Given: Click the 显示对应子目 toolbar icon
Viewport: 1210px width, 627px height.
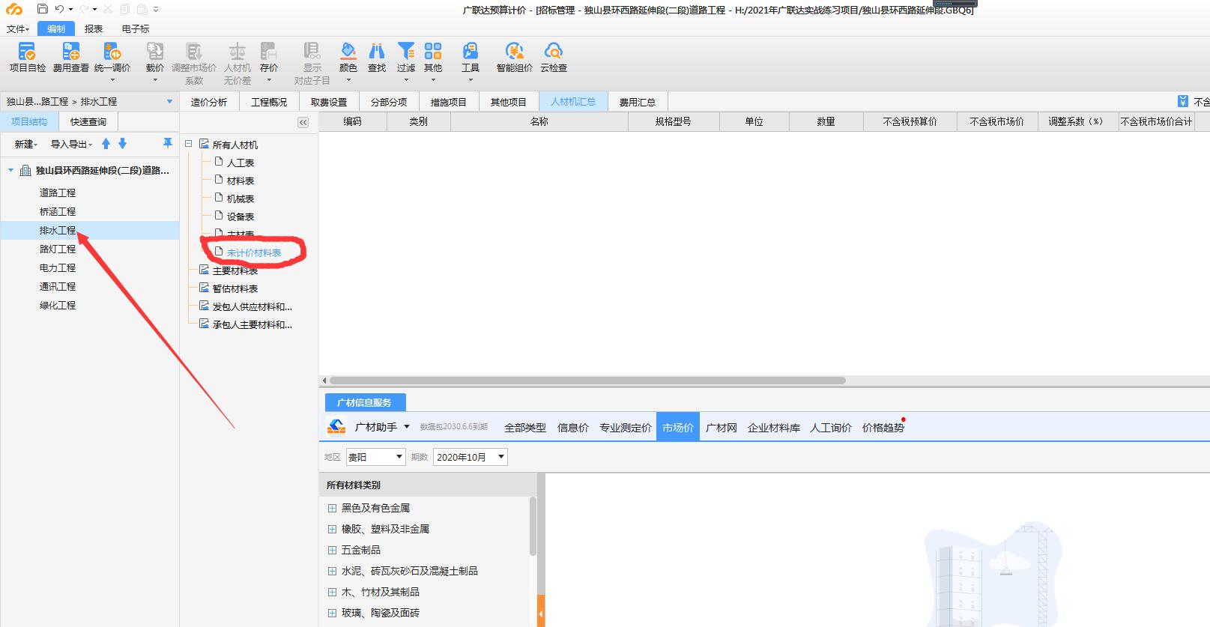Looking at the screenshot, I should [x=312, y=51].
